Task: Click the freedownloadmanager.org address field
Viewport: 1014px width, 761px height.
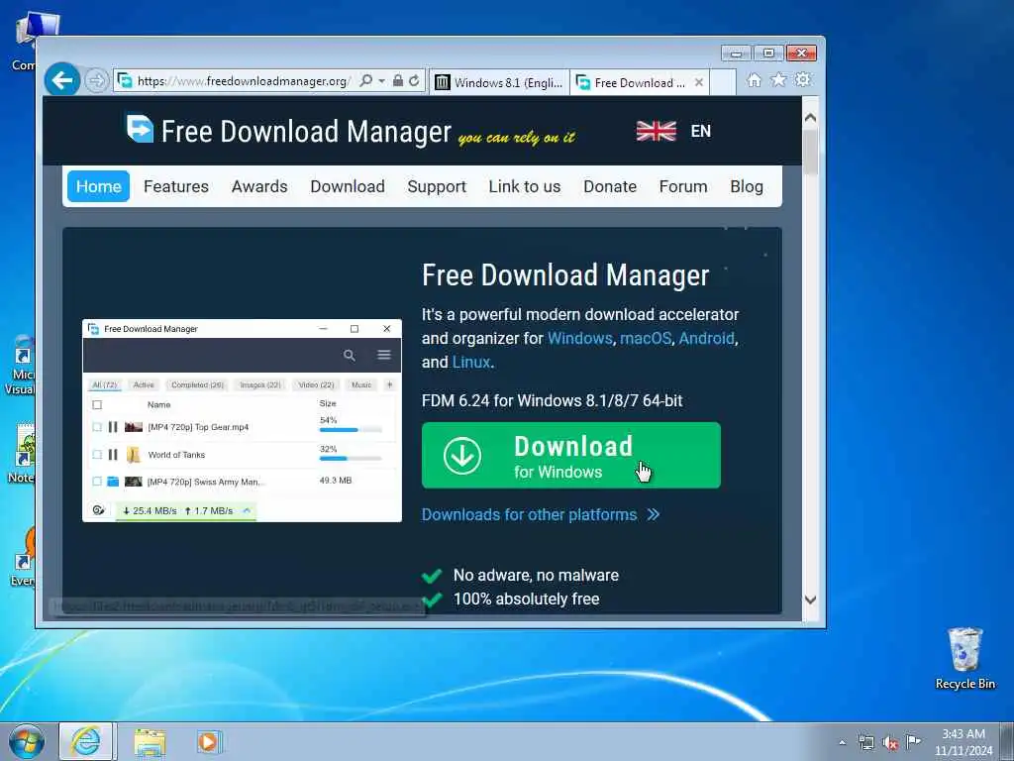Action: click(244, 81)
